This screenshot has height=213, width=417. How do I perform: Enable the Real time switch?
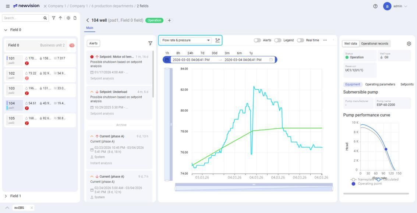[301, 40]
